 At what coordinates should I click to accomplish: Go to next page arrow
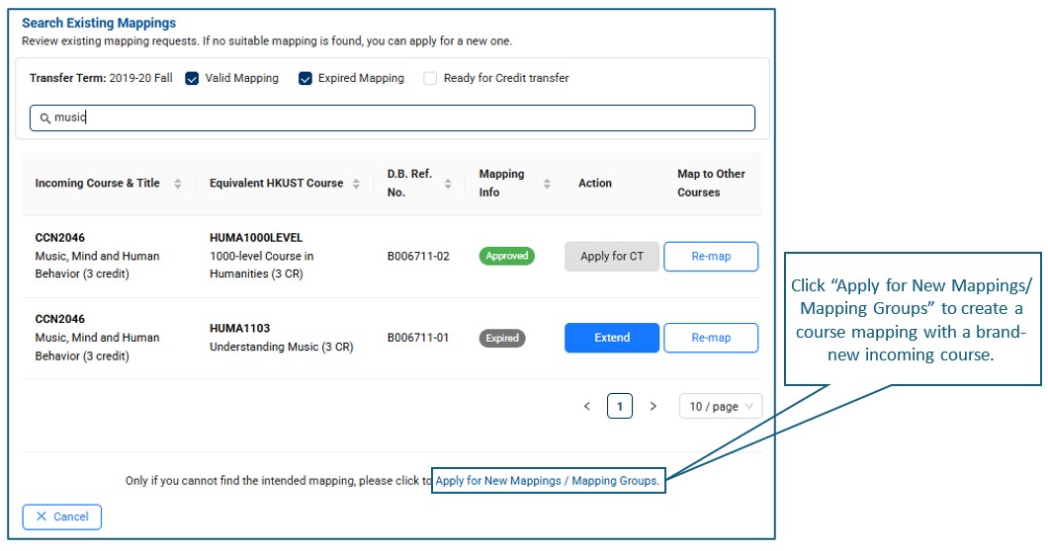[653, 406]
